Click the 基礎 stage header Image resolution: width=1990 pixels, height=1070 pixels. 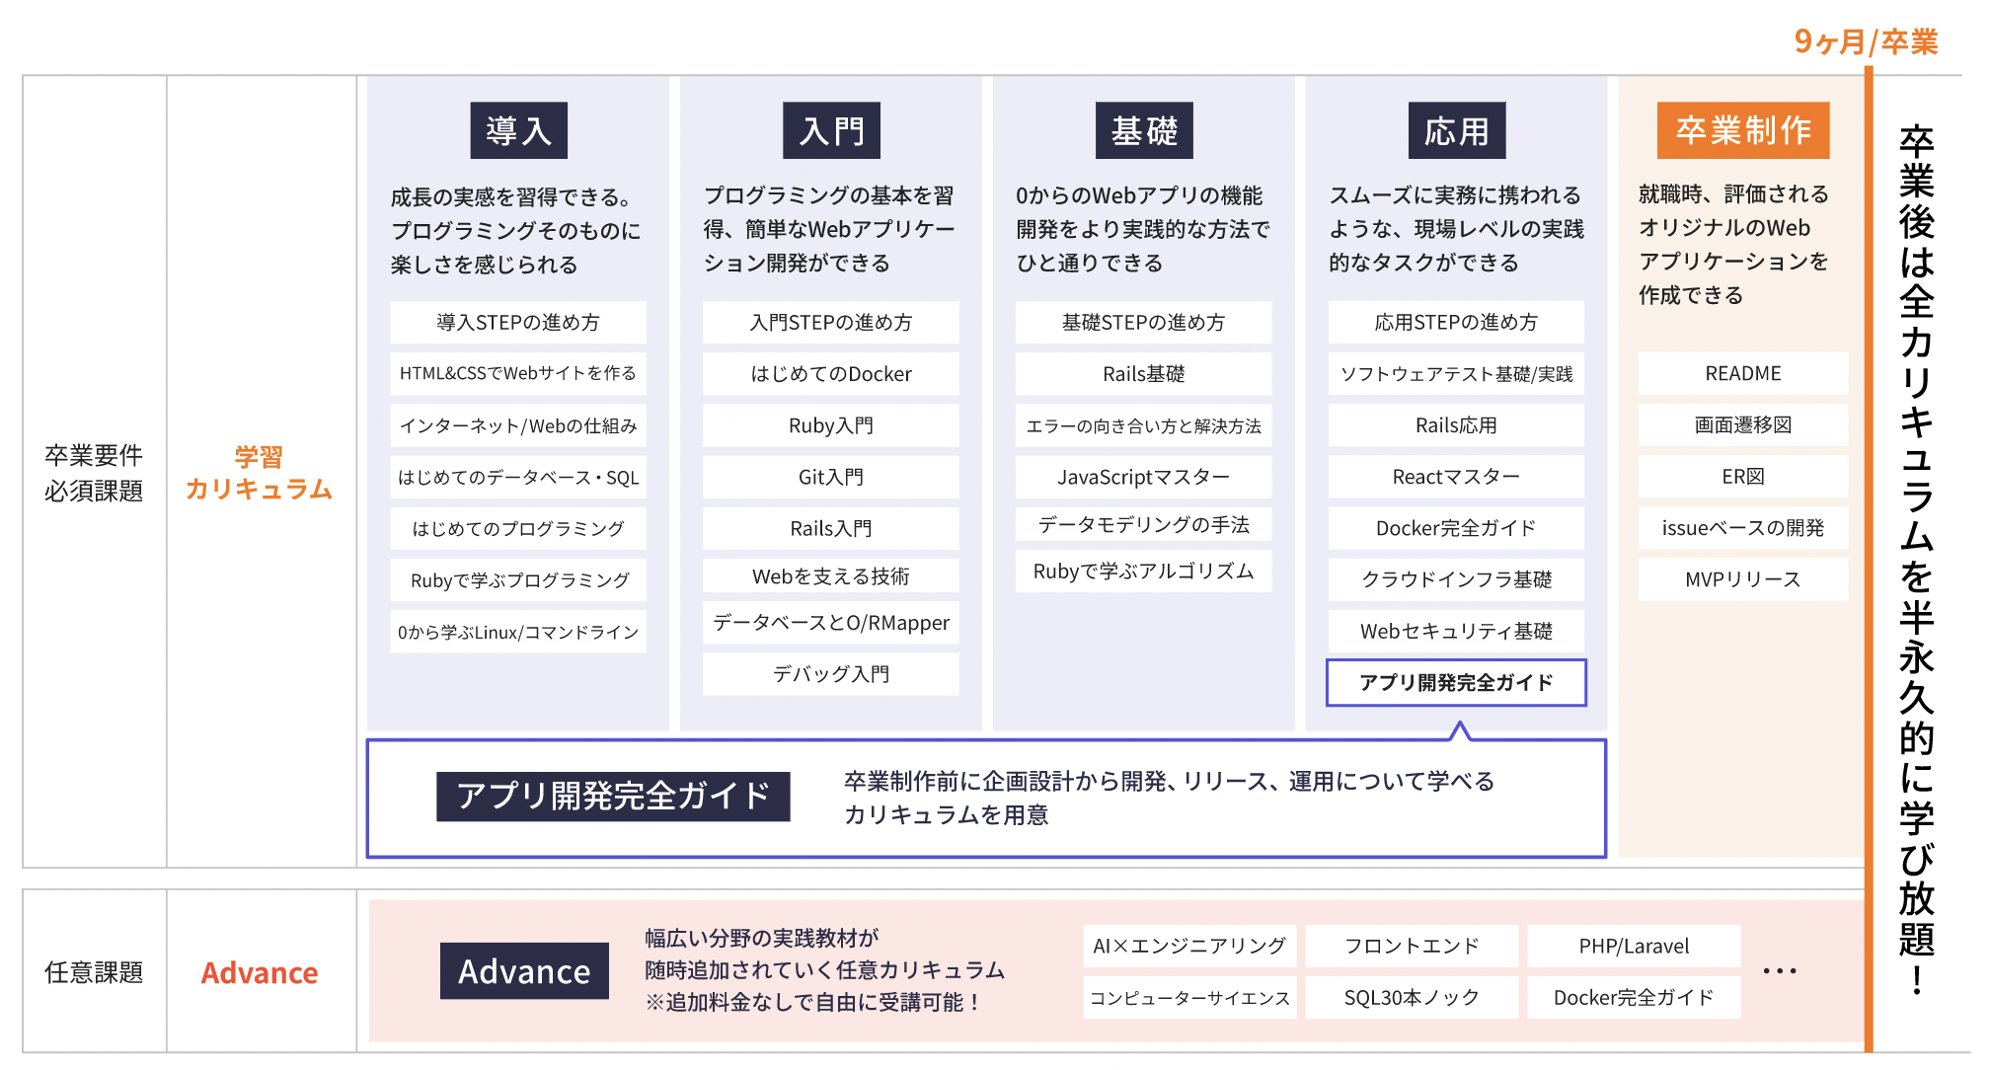coord(1144,130)
